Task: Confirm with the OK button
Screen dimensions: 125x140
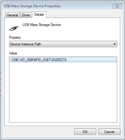Action: pos(85,132)
